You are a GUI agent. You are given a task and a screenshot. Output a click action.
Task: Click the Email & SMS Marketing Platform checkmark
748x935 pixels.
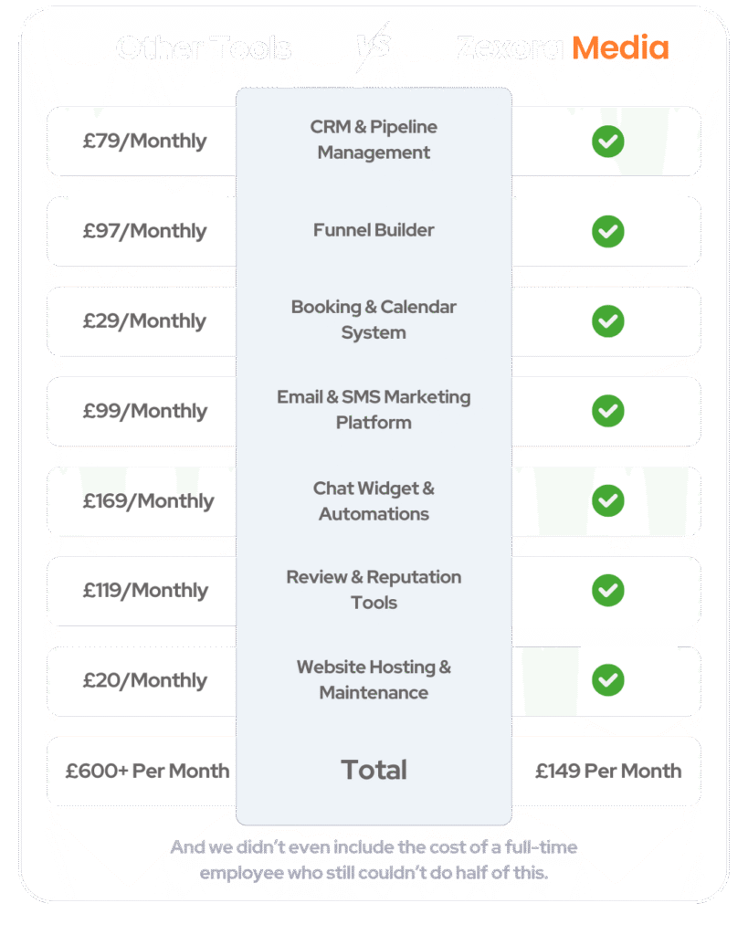click(607, 411)
